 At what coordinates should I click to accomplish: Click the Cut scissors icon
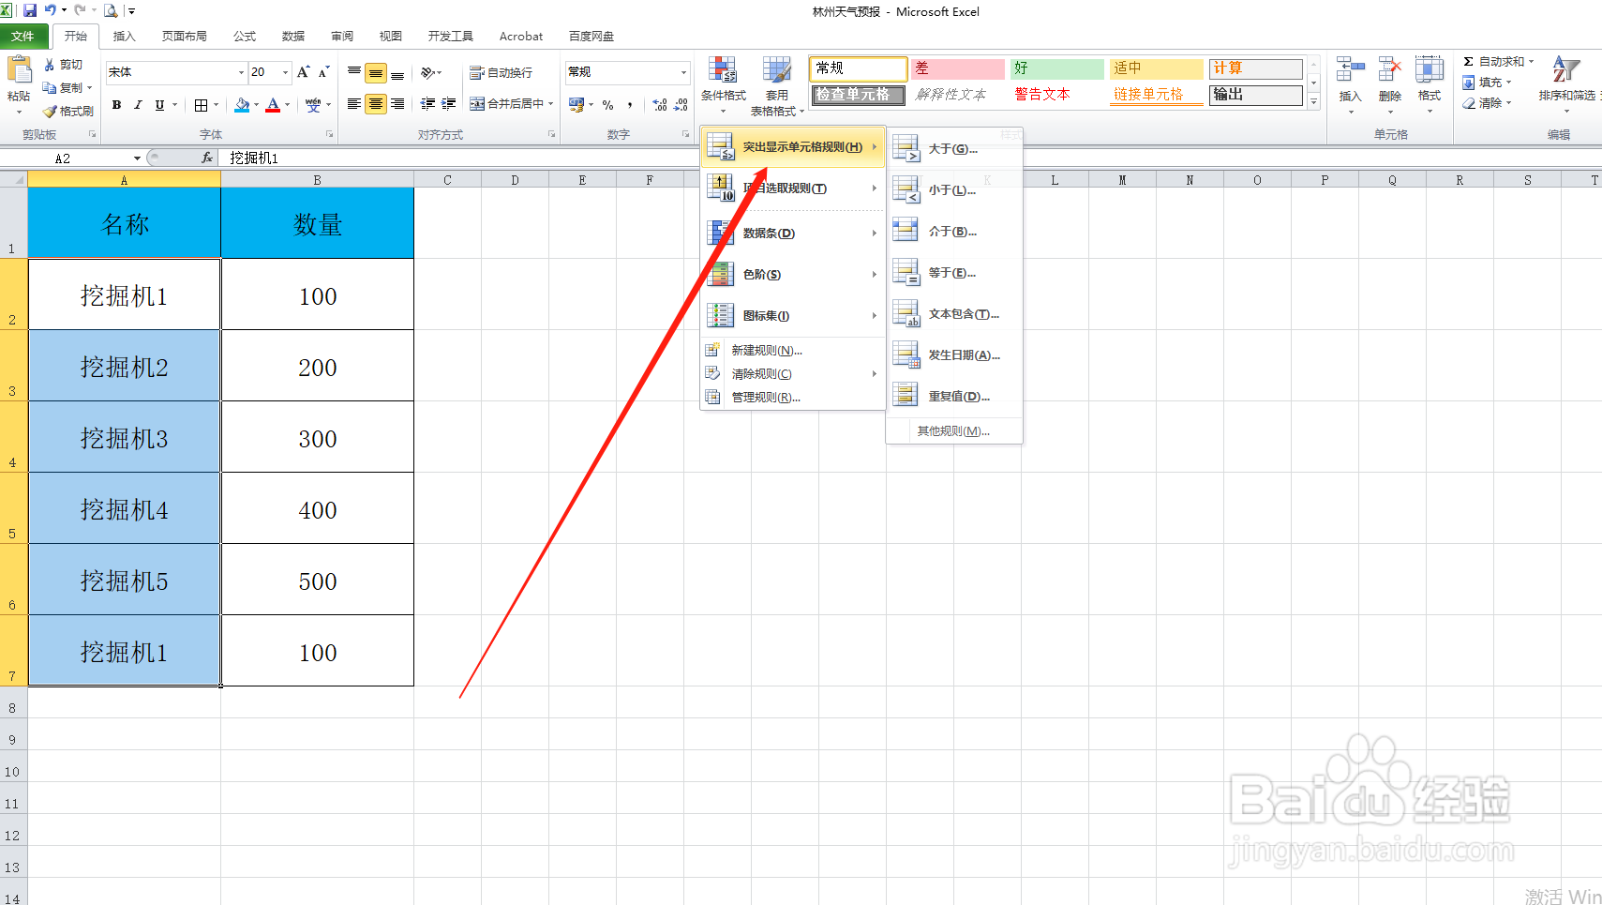50,65
